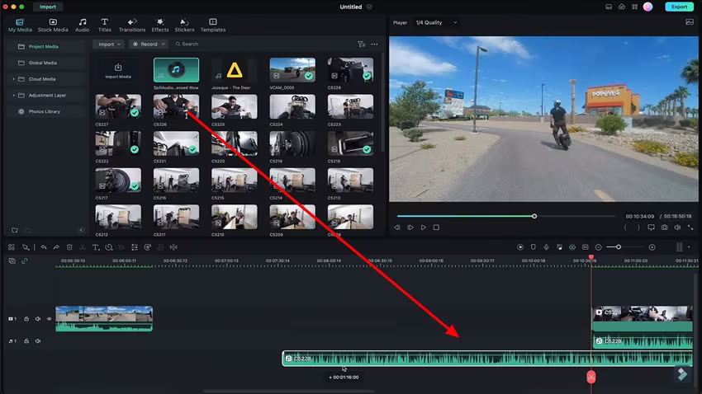Image resolution: width=702 pixels, height=394 pixels.
Task: Open Photos Library
Action: click(x=44, y=111)
